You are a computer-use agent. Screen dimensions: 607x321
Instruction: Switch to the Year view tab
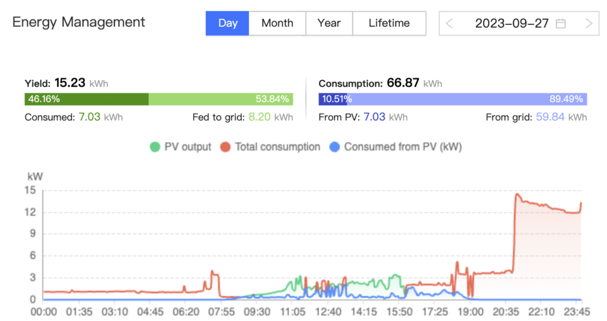(x=329, y=23)
